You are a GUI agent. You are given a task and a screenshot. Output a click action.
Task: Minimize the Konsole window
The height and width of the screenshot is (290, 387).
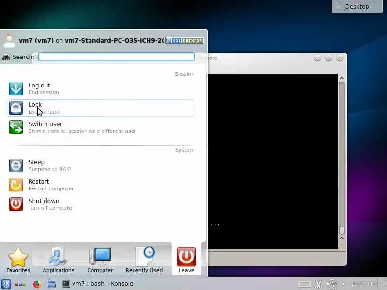click(x=317, y=58)
